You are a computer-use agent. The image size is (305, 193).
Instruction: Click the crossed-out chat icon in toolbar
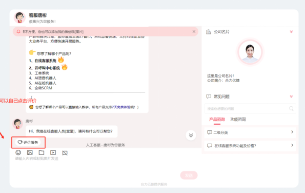65,153
